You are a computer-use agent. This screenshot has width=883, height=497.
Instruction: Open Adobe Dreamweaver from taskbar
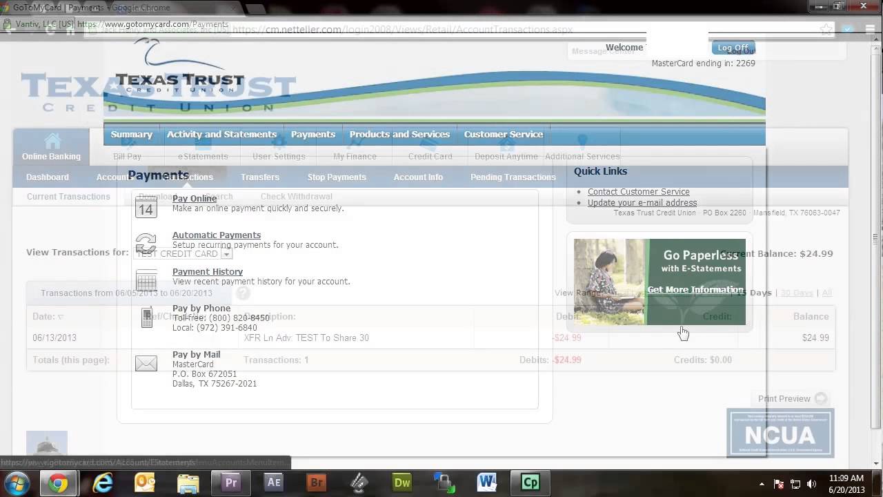pyautogui.click(x=402, y=483)
